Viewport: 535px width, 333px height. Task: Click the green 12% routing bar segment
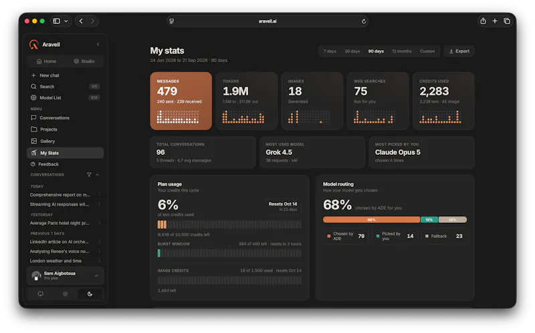click(429, 220)
